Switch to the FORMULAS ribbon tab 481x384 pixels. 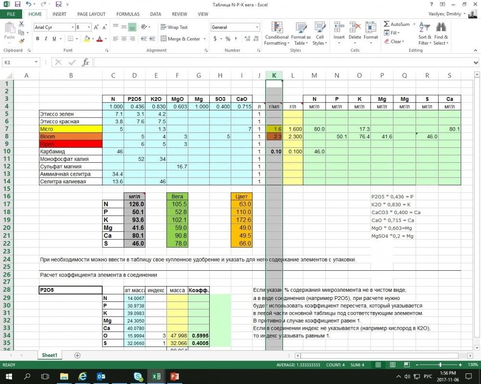click(x=128, y=14)
